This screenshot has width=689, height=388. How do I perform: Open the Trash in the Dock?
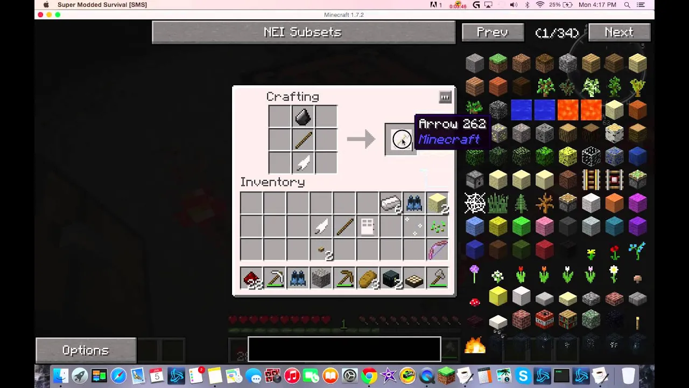click(x=628, y=376)
